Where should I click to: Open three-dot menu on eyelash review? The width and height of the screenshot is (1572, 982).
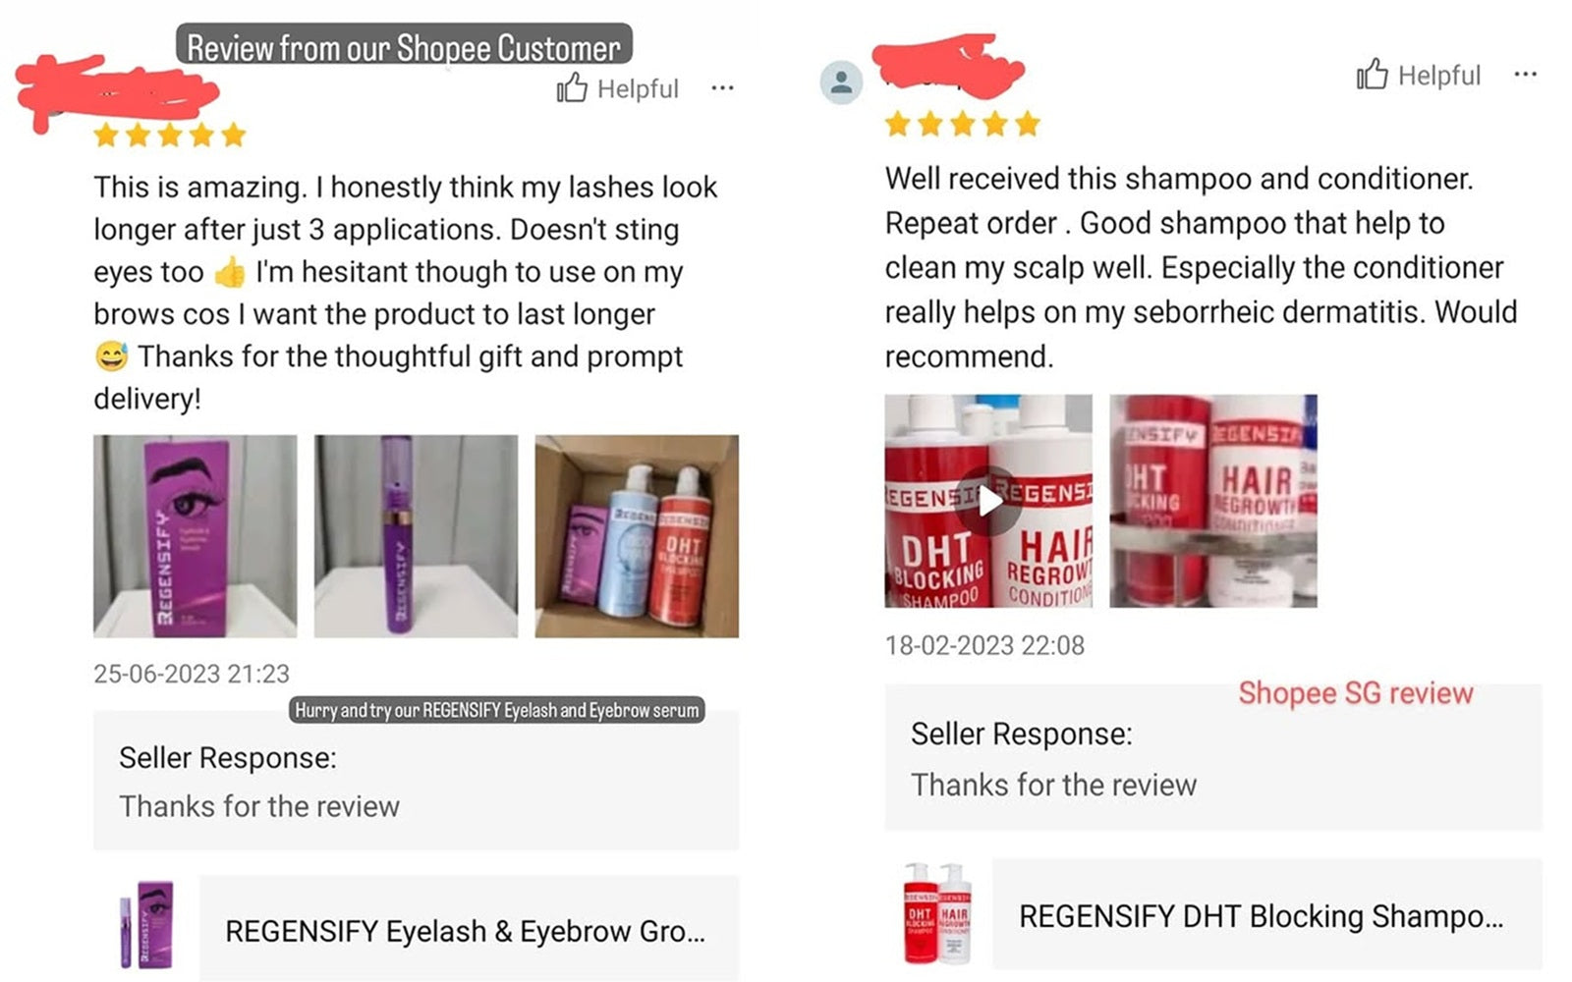click(x=722, y=88)
